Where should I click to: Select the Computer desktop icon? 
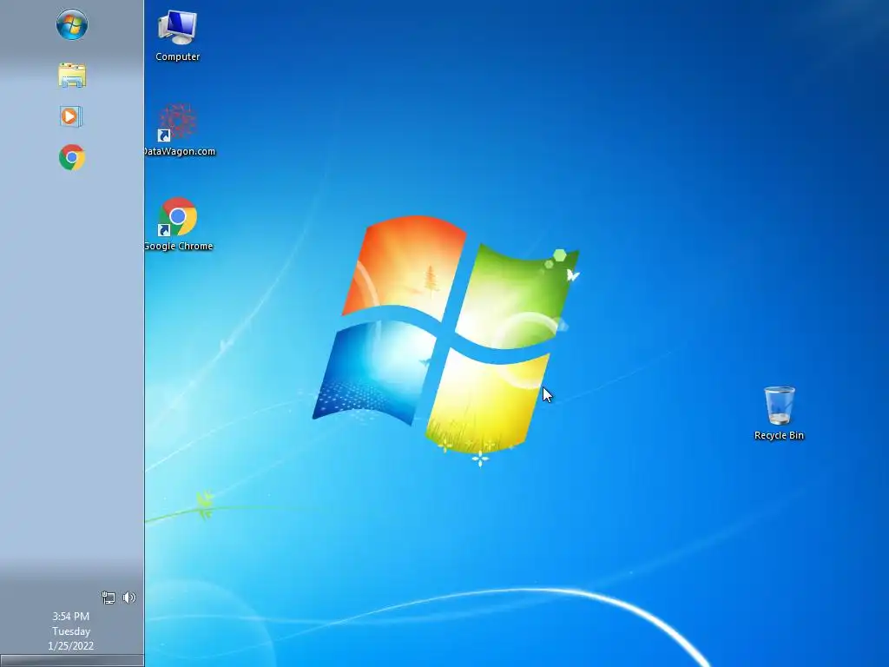(177, 36)
